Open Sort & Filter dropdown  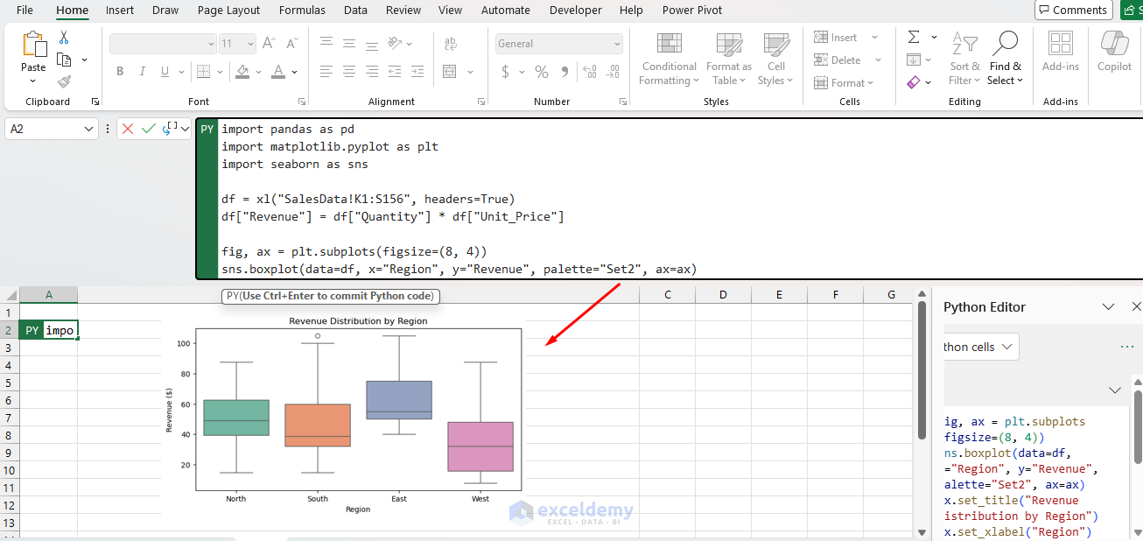coord(965,59)
